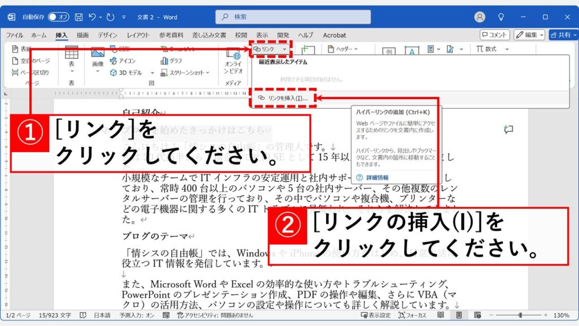Click the Undo arrow icon
This screenshot has width=579, height=326.
92,17
